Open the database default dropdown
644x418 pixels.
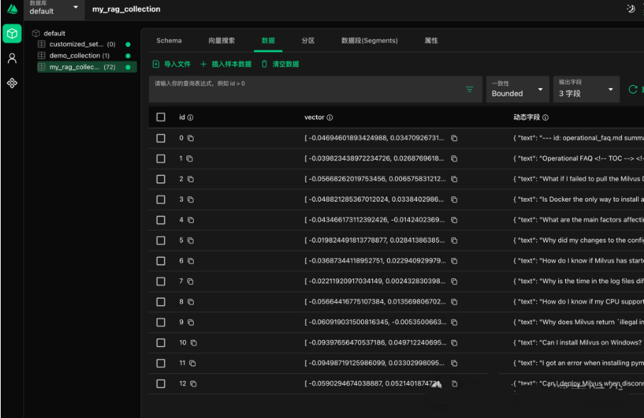click(54, 9)
